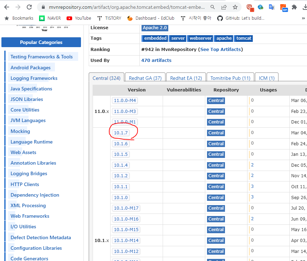This screenshot has width=307, height=261.
Task: Open the red extension with badge 1
Action: pyautogui.click(x=250, y=8)
